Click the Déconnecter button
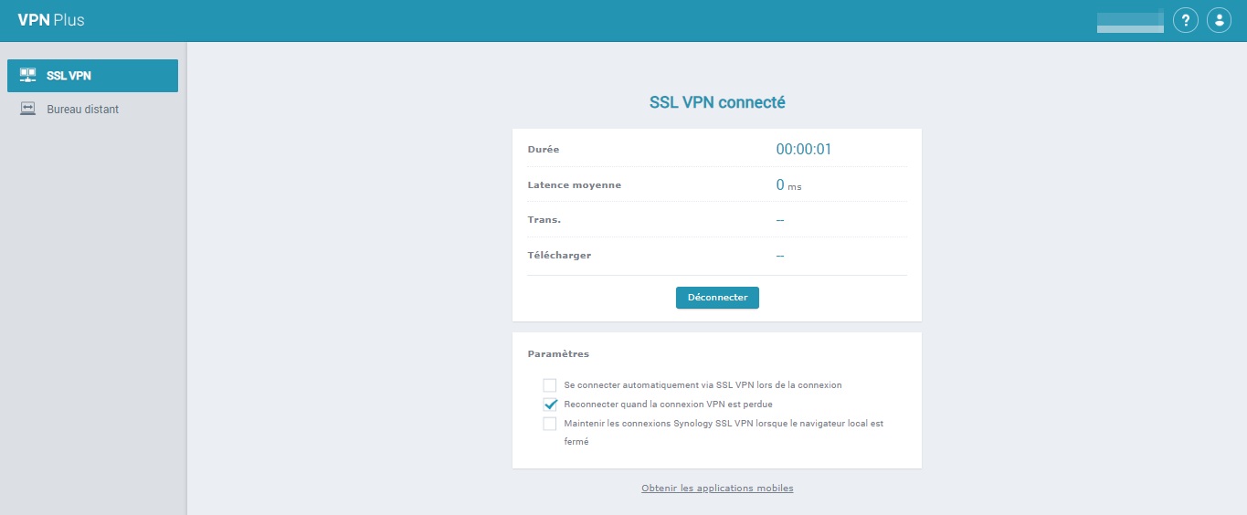1247x515 pixels. pyautogui.click(x=717, y=298)
